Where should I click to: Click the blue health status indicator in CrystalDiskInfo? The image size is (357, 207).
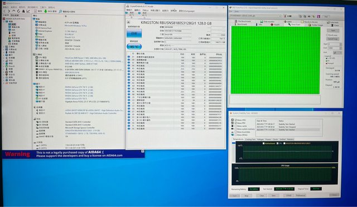click(134, 33)
